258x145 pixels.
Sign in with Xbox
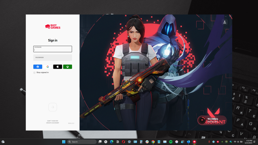[x=68, y=67]
